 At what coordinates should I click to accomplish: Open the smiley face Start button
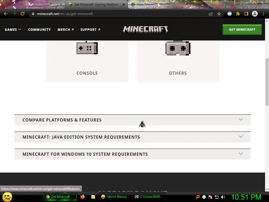click(7, 197)
